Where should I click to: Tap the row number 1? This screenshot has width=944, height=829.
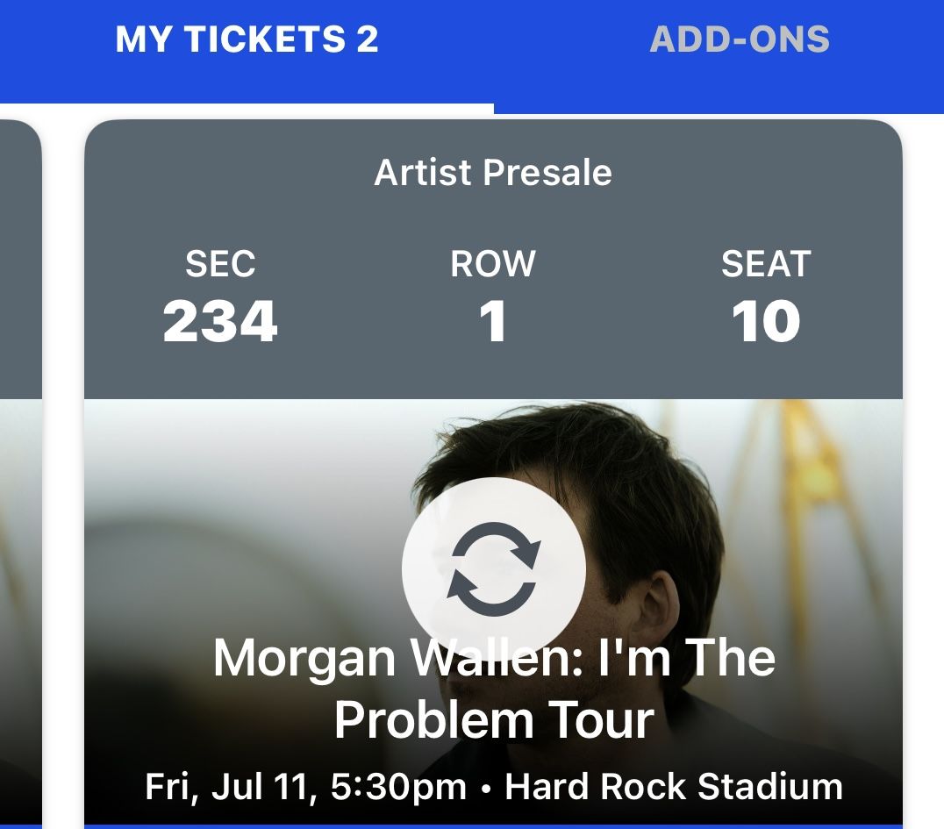tap(493, 321)
